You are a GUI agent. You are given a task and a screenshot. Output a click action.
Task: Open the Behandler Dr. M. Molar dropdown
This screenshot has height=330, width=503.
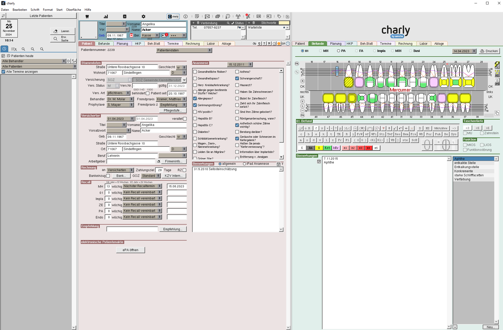(120, 99)
